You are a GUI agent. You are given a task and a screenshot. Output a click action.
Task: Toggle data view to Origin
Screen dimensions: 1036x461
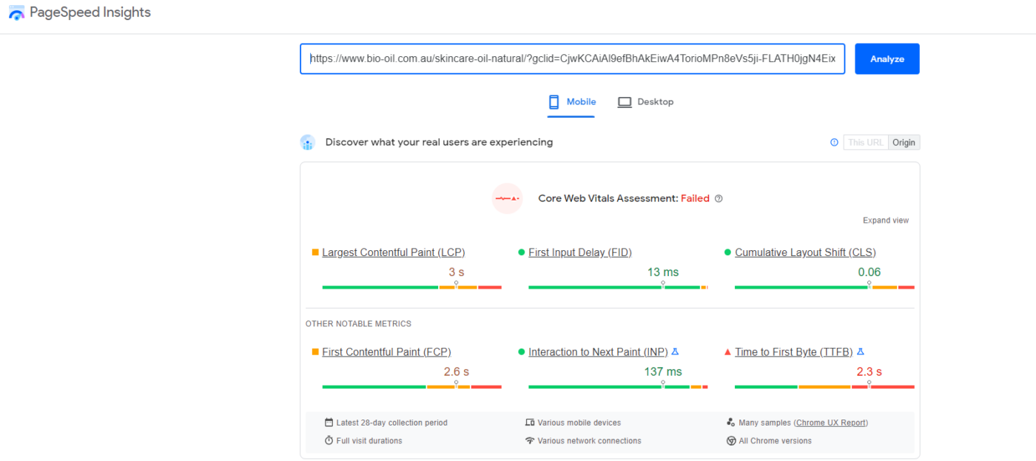pyautogui.click(x=904, y=142)
